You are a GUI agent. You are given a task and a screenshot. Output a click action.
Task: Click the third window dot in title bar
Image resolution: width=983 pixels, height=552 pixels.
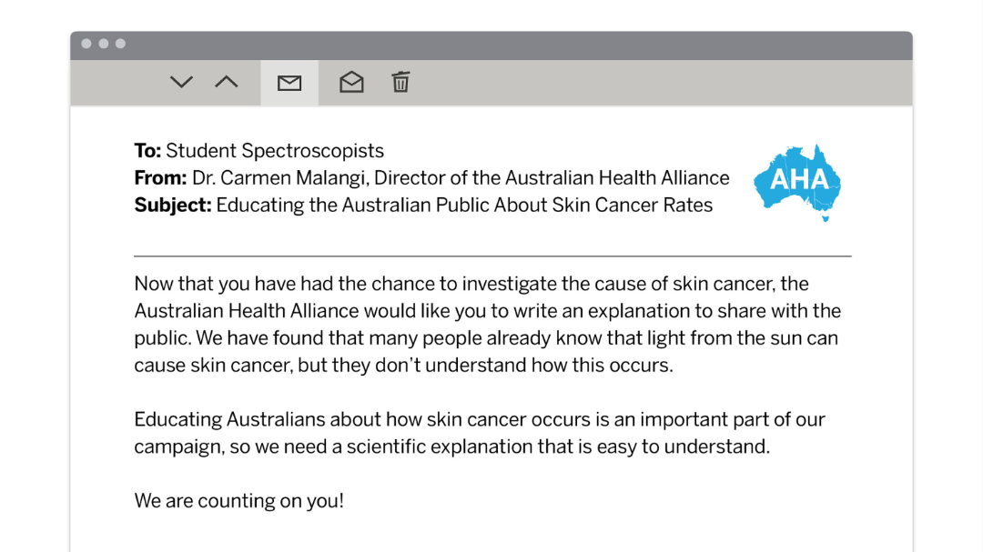pyautogui.click(x=120, y=44)
